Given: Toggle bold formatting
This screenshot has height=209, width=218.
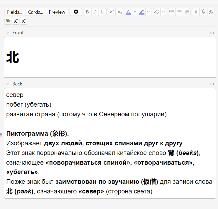Looking at the screenshot, I should tap(88, 12).
